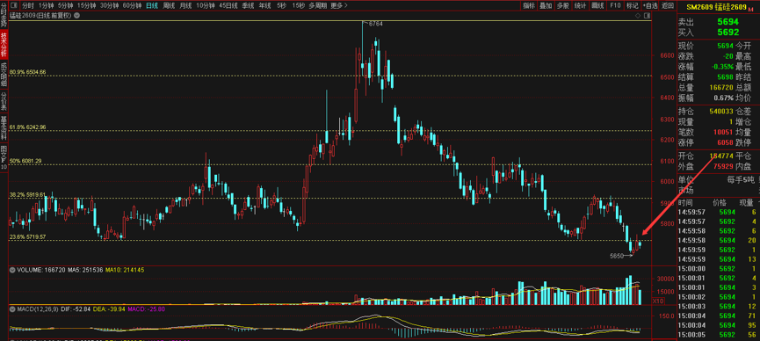This screenshot has height=341, width=760.
Task: Switch to 月线 monthly chart
Action: (185, 6)
